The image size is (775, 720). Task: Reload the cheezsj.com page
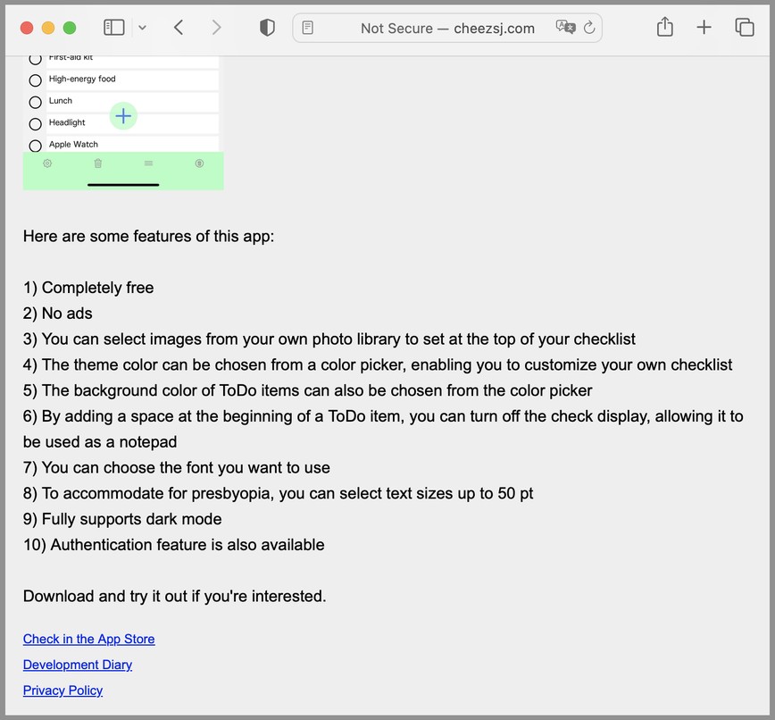tap(589, 28)
